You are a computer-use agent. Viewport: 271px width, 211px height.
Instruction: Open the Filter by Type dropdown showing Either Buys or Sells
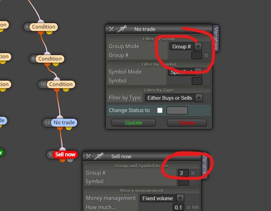pyautogui.click(x=174, y=98)
